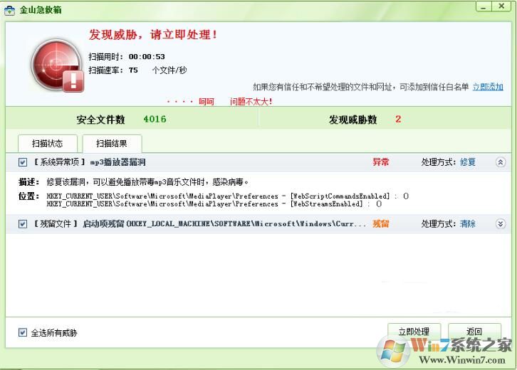Select the 异常 status label
This screenshot has width=517, height=370.
[381, 162]
